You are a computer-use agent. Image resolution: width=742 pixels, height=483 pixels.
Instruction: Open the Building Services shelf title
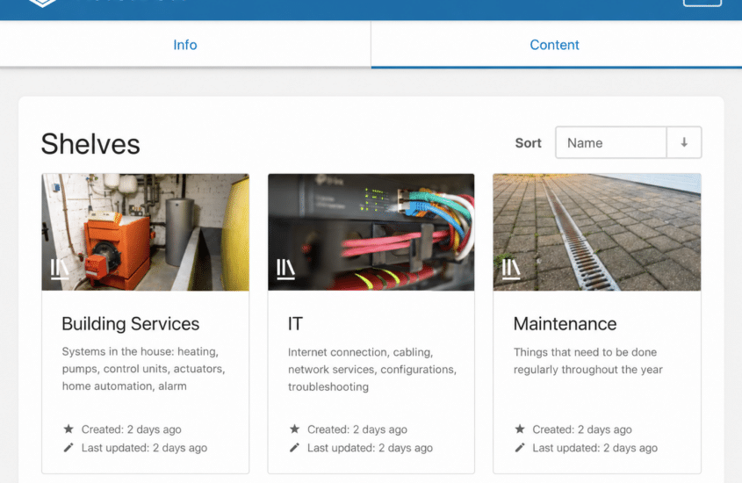(x=131, y=323)
